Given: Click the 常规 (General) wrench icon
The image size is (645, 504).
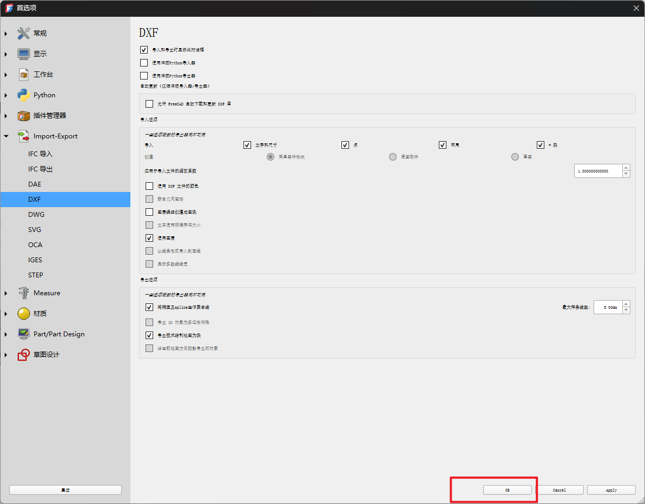Looking at the screenshot, I should coord(23,34).
